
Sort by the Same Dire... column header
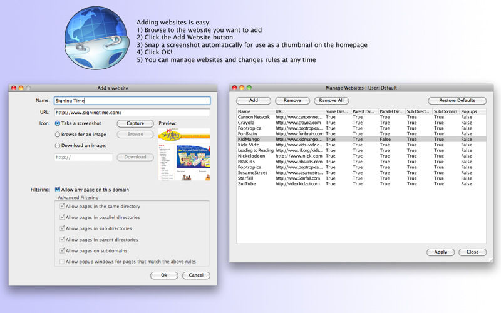[338, 111]
